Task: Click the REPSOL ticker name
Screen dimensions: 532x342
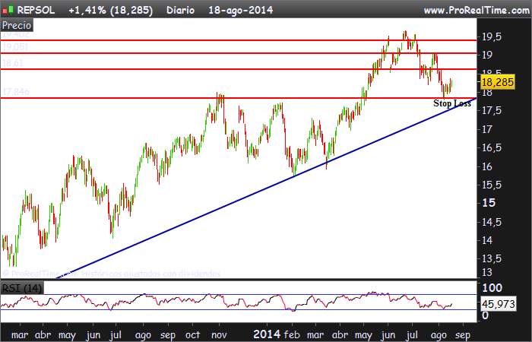Action: tap(36, 10)
